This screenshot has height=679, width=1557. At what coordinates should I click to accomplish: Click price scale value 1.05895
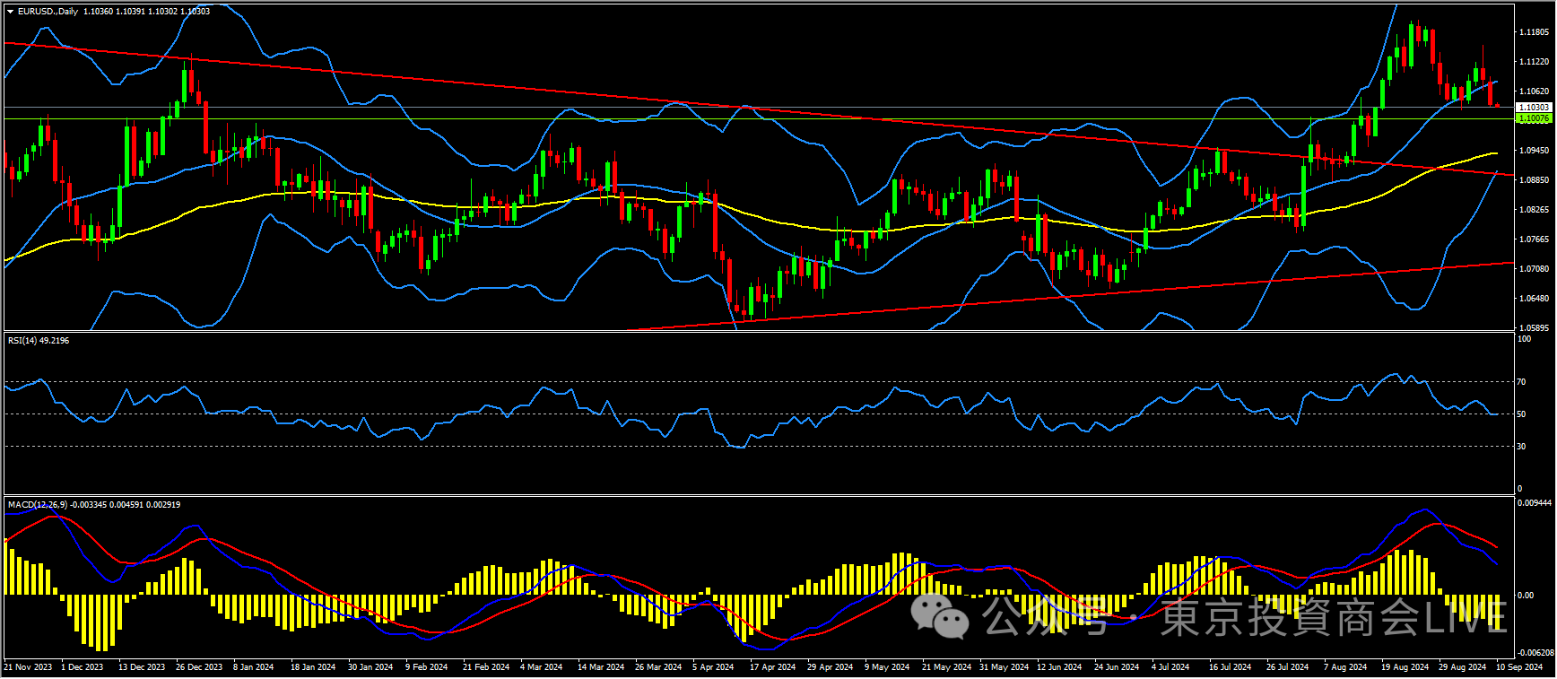point(1534,328)
